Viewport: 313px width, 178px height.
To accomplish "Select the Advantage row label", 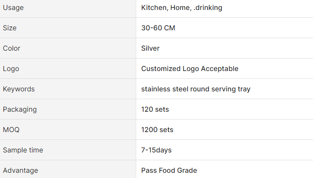I will click(20, 171).
